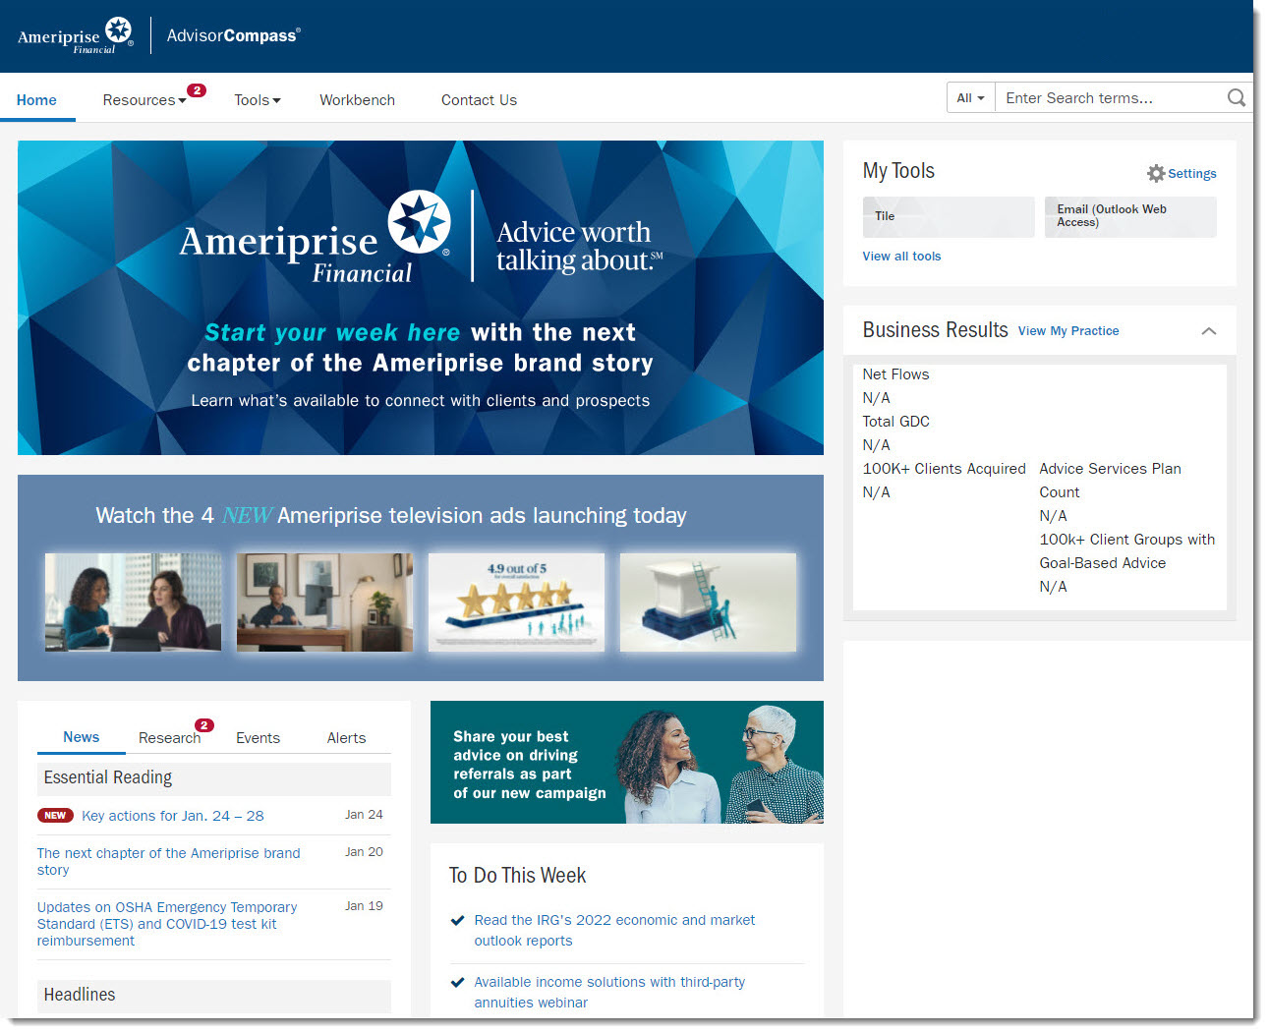1268x1033 pixels.
Task: Expand the Tools dropdown menu
Action: coord(257,100)
